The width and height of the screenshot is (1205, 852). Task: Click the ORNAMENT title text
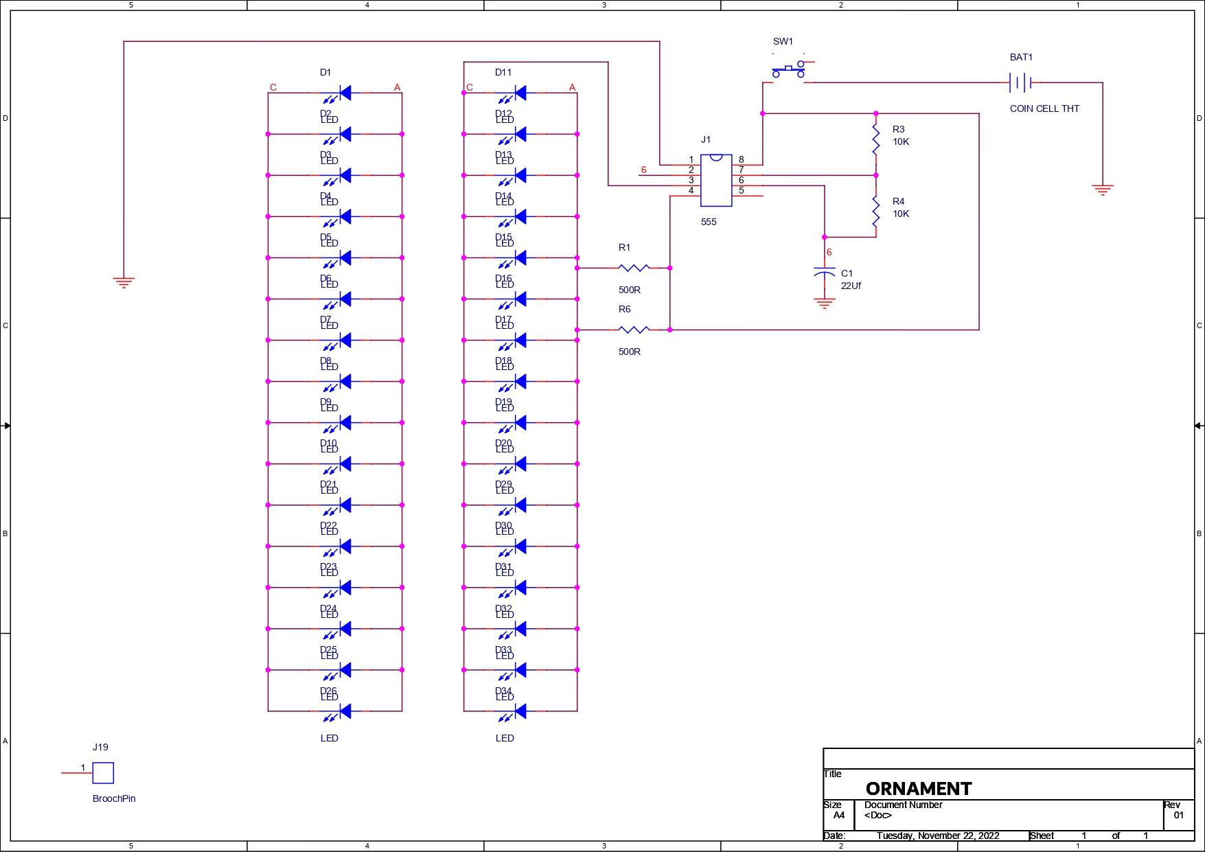[x=919, y=788]
